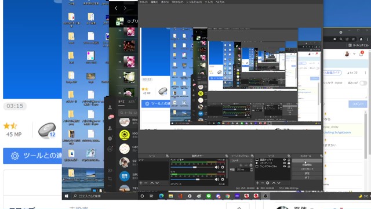371x209 pixels.
Task: Open Google Chrome from the taskbar
Action: (228, 196)
